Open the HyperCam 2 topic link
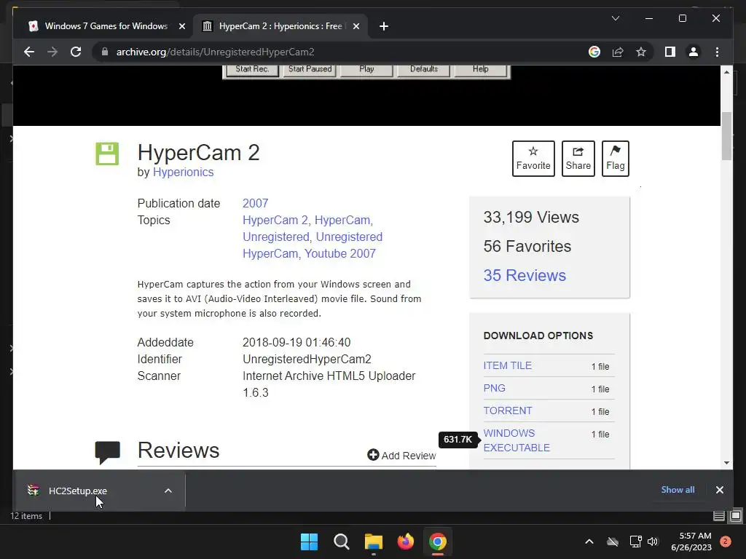This screenshot has height=559, width=746. pos(275,220)
